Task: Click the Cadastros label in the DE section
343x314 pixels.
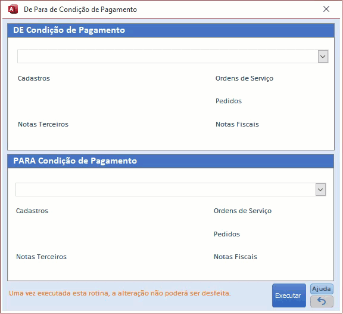Action: point(34,78)
